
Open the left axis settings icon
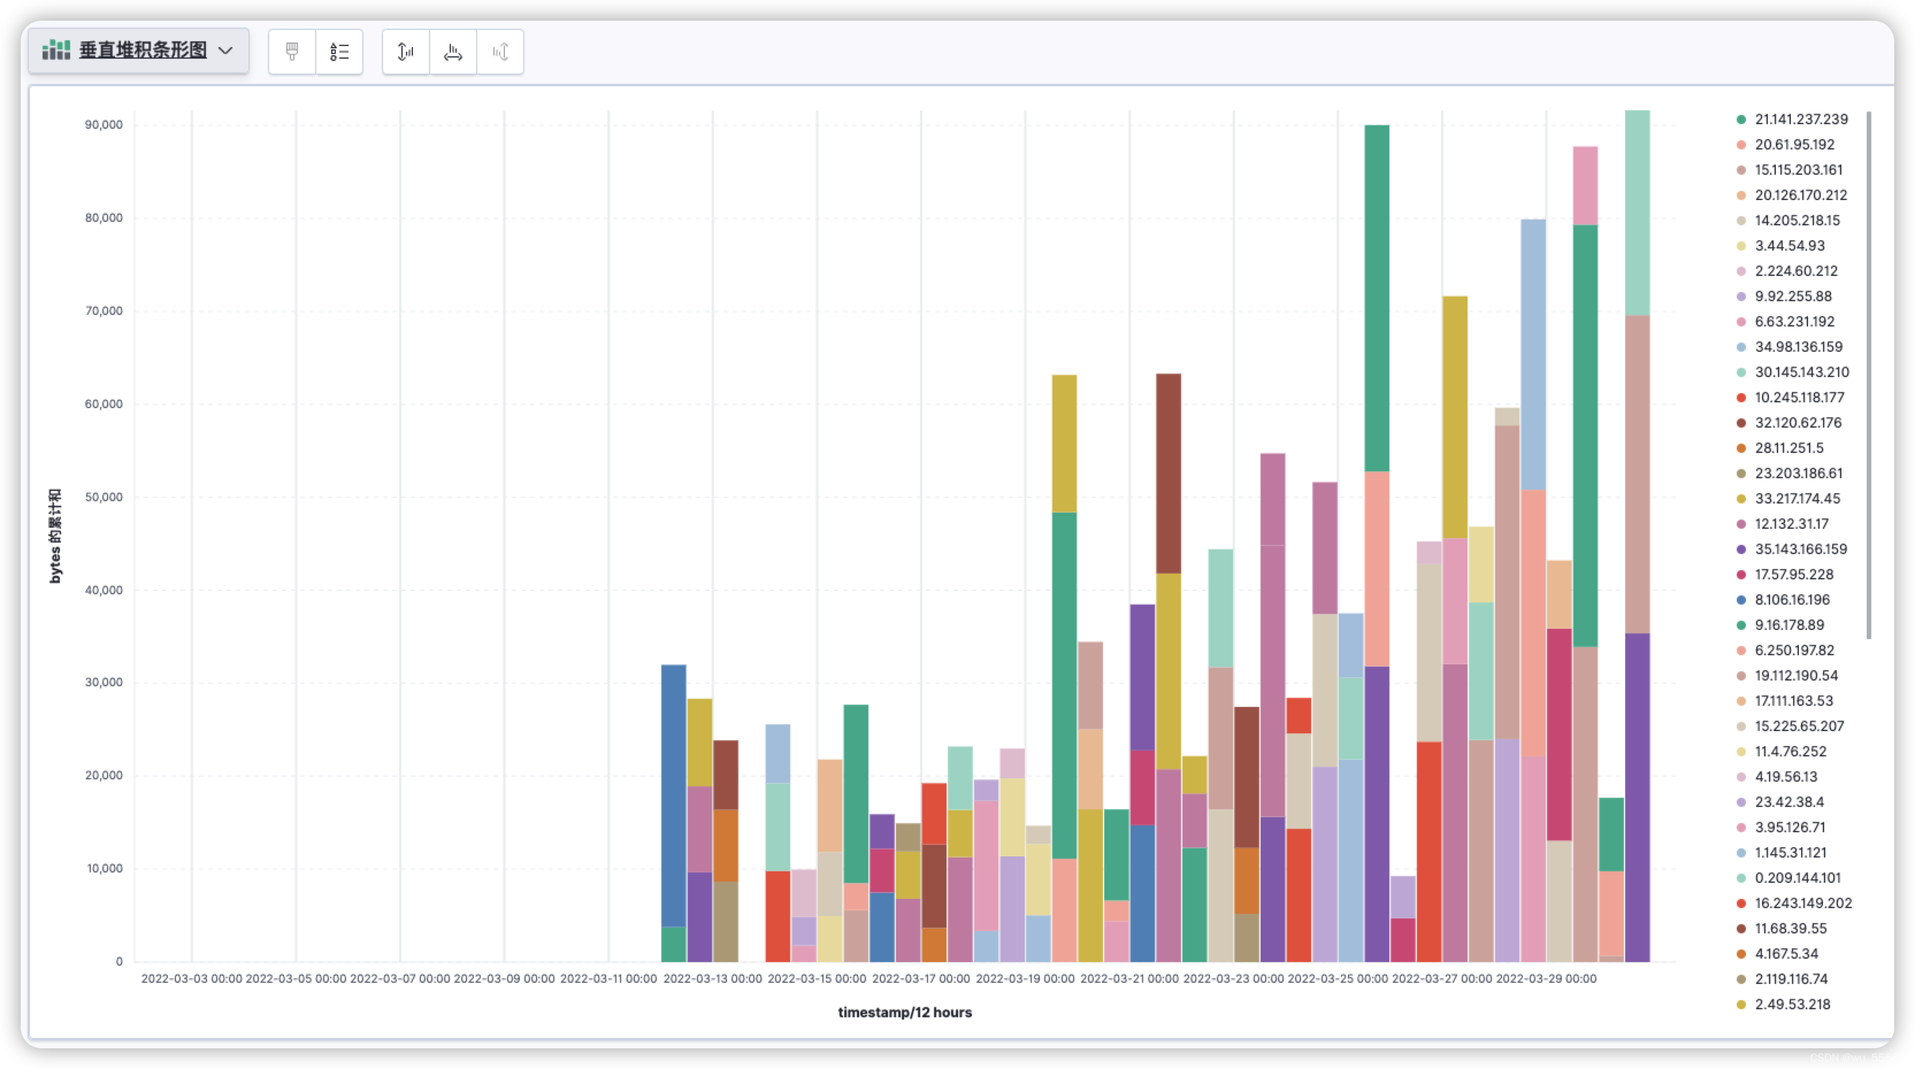tap(406, 51)
